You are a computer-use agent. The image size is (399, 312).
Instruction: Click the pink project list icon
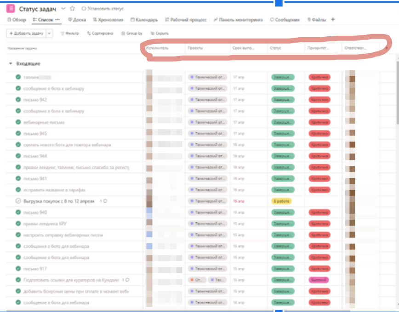point(11,9)
